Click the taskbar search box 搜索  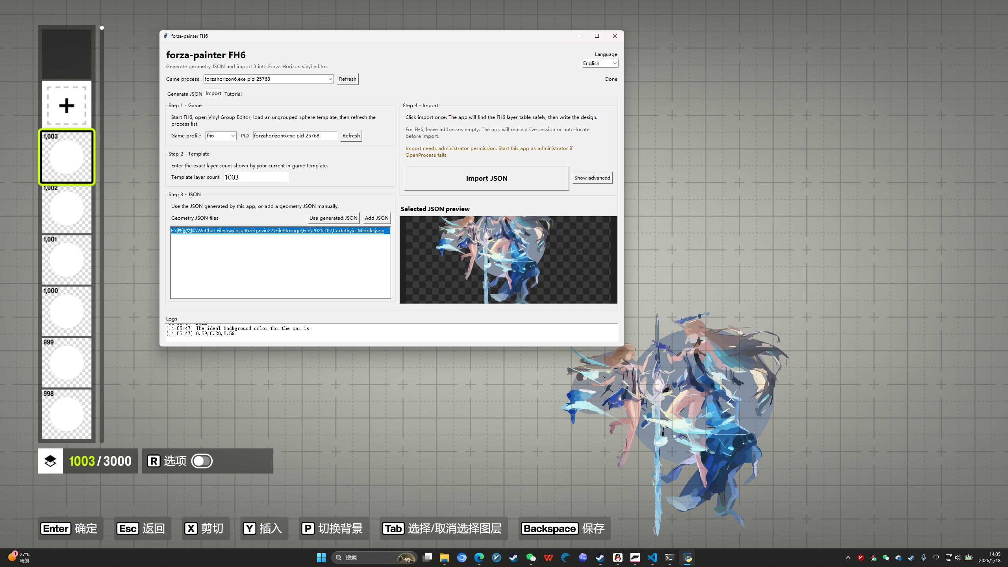tap(374, 558)
